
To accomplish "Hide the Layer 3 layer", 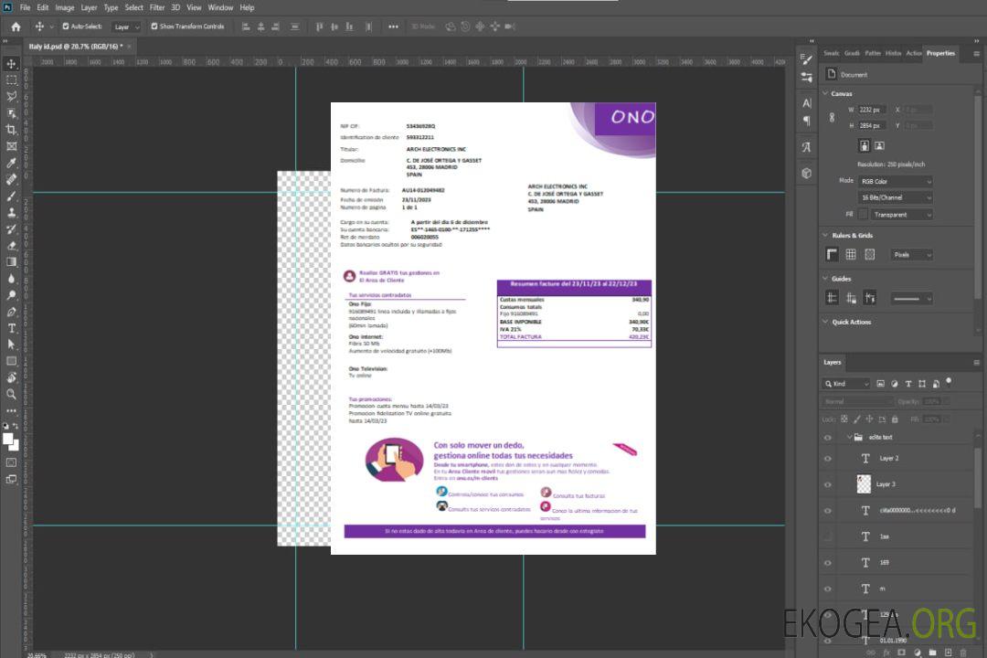I will [828, 484].
